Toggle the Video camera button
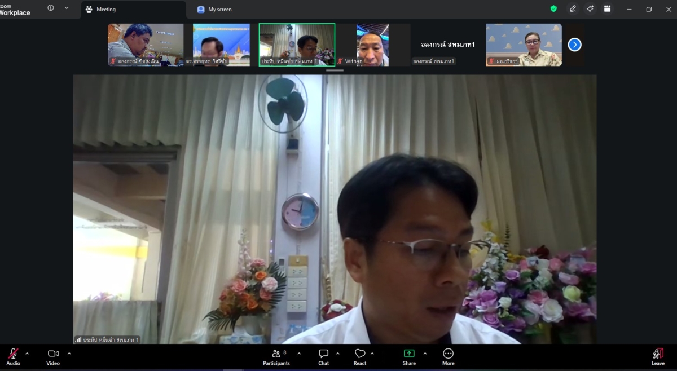 [x=53, y=356]
